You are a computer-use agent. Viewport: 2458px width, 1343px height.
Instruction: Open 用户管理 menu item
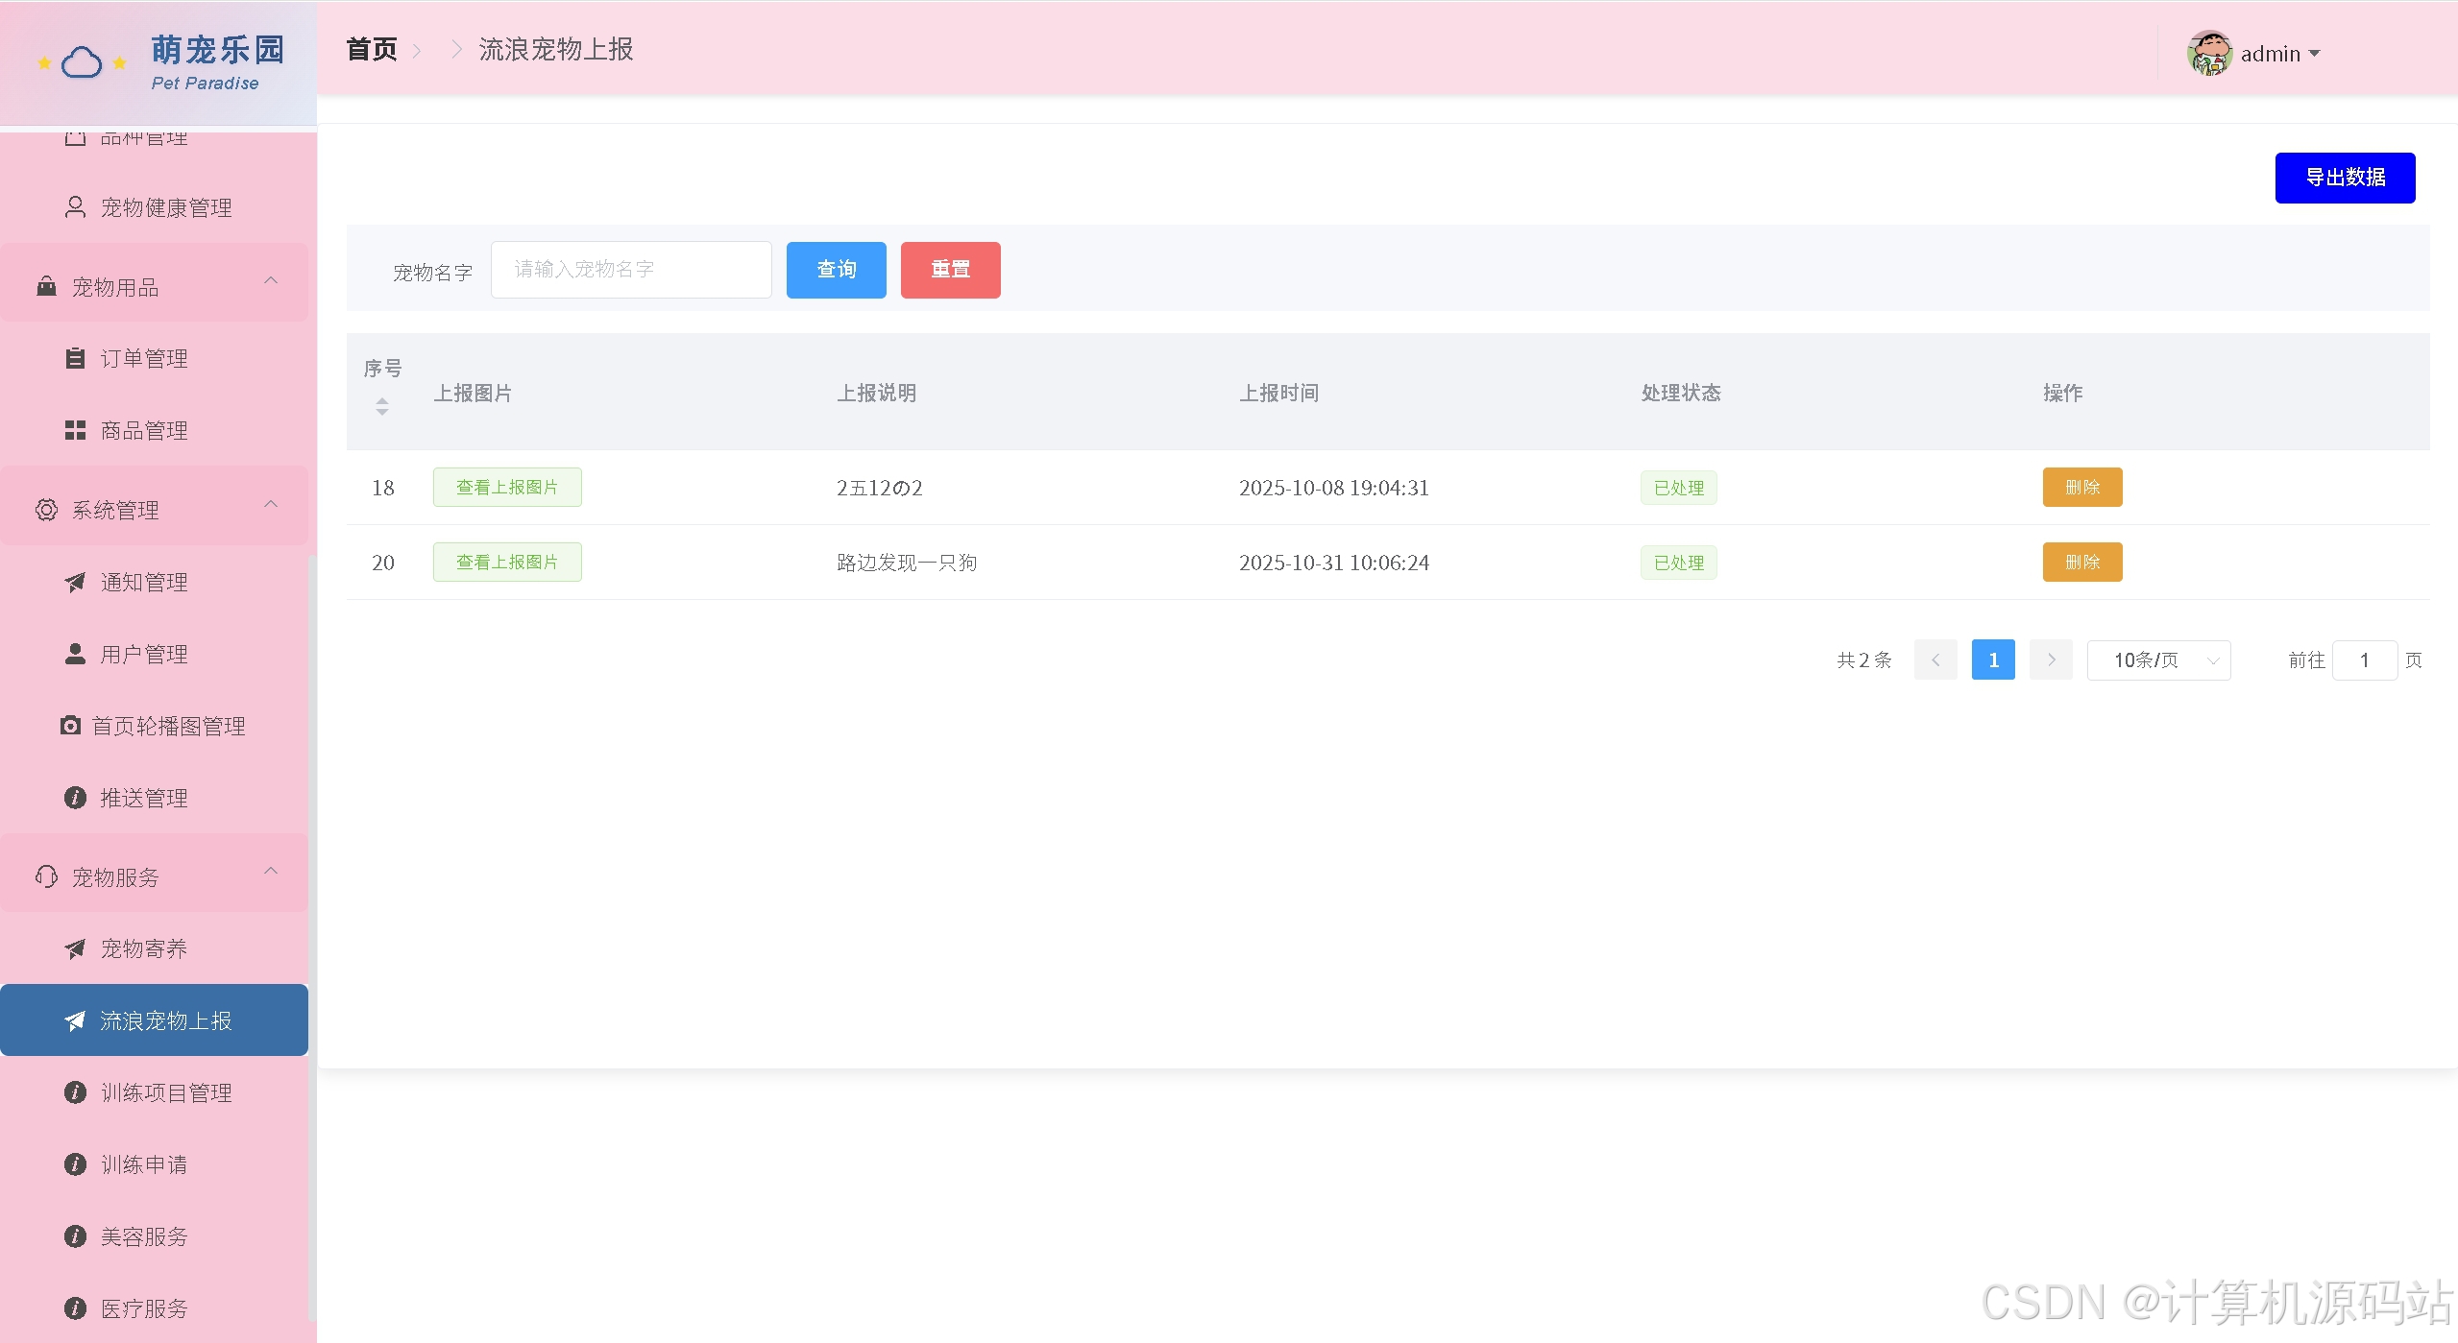coord(154,654)
